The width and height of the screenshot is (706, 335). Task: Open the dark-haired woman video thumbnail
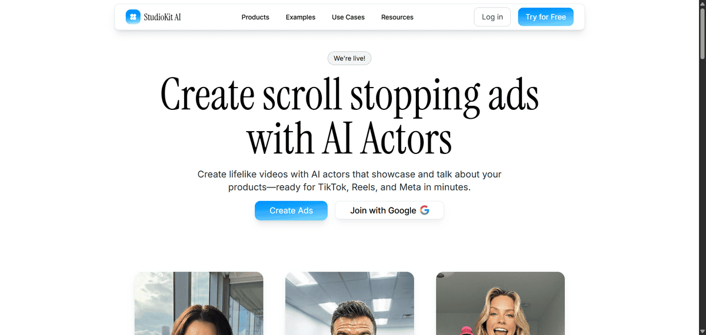click(x=199, y=303)
